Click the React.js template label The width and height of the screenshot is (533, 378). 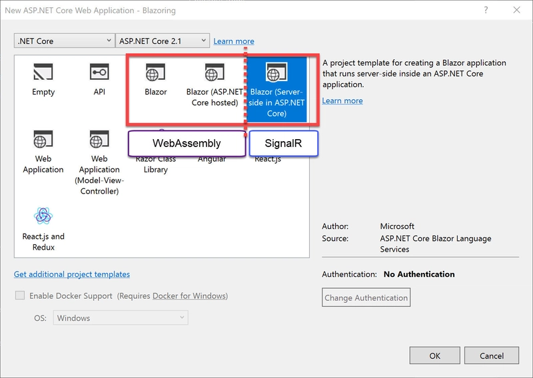[268, 159]
